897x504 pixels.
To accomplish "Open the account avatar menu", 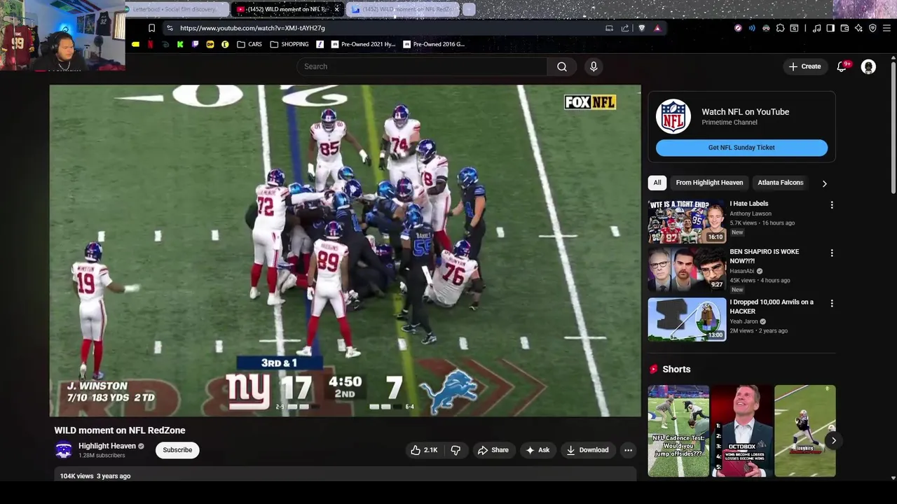I will [868, 66].
